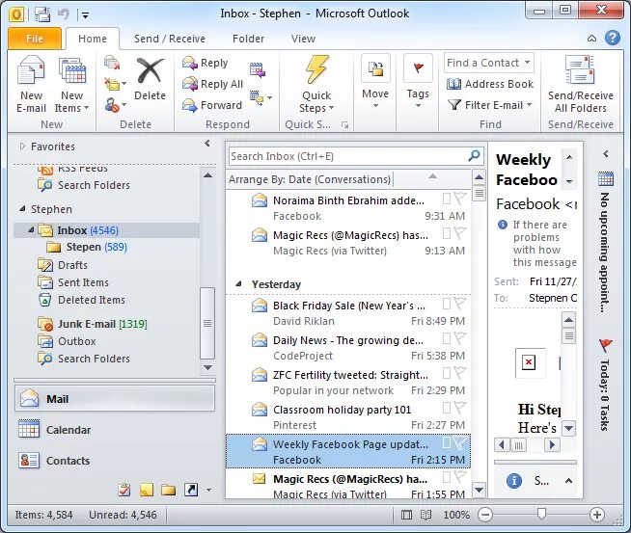This screenshot has width=631, height=533.
Task: Click the Ignore conversation icon
Action: [x=112, y=63]
